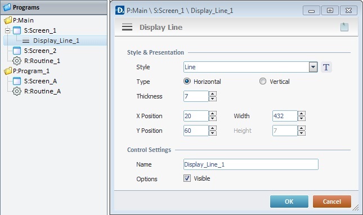Screen dimensions: 363x215
Task: Decrease Y Position with down arrow
Action: point(212,133)
